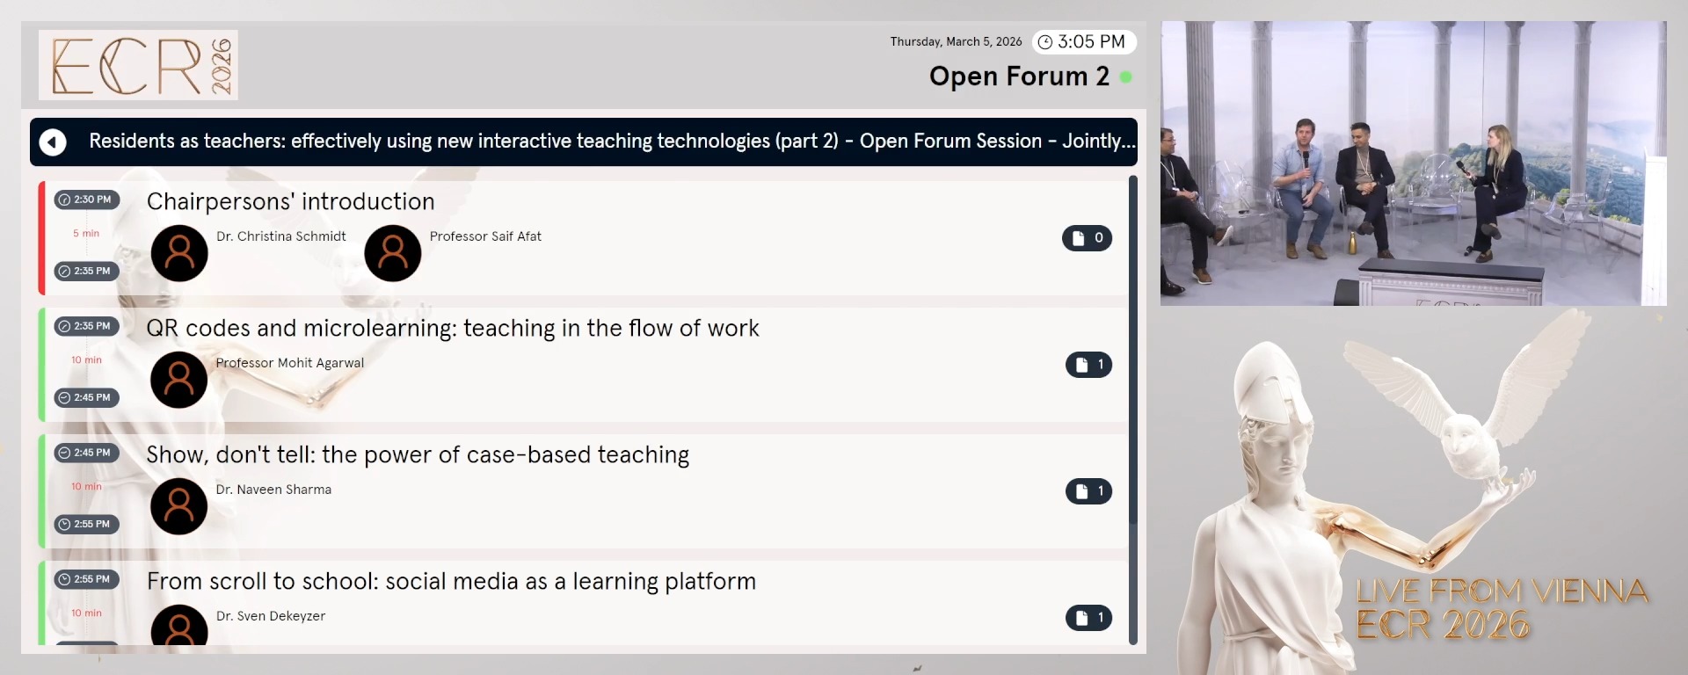Select Show, don't tell talk title
The image size is (1688, 675).
418,455
